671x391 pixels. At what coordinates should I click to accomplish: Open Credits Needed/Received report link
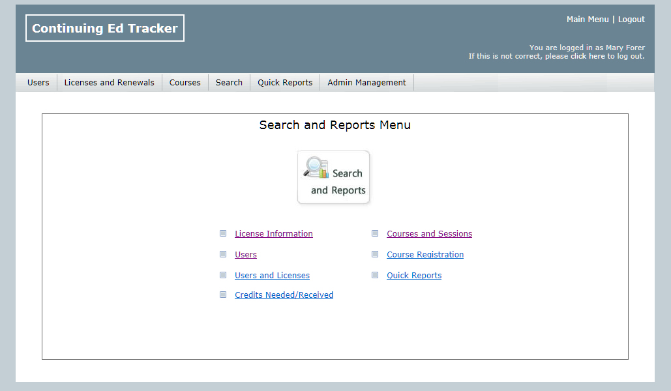click(284, 295)
